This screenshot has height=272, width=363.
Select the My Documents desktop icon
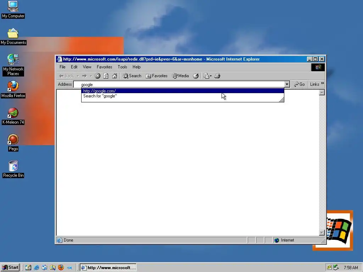[x=13, y=36]
